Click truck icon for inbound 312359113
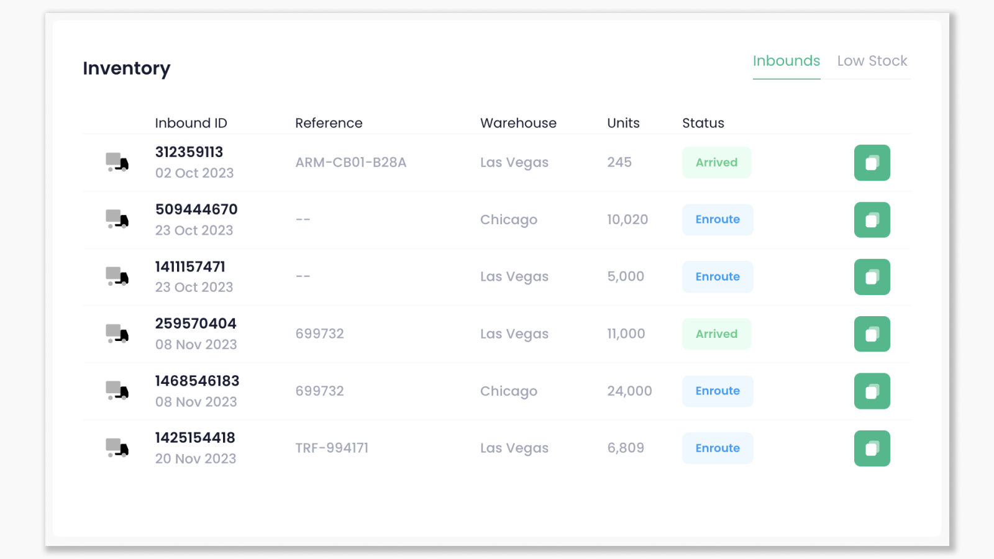994x559 pixels. coord(117,163)
